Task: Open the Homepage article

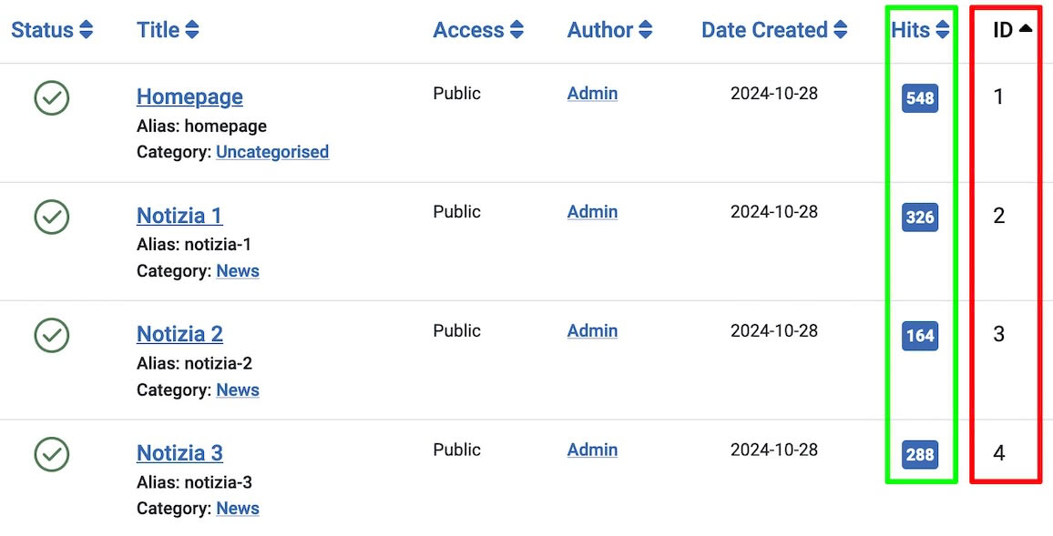Action: tap(189, 96)
